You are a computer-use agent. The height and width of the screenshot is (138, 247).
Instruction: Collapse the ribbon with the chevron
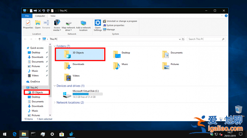point(222,16)
